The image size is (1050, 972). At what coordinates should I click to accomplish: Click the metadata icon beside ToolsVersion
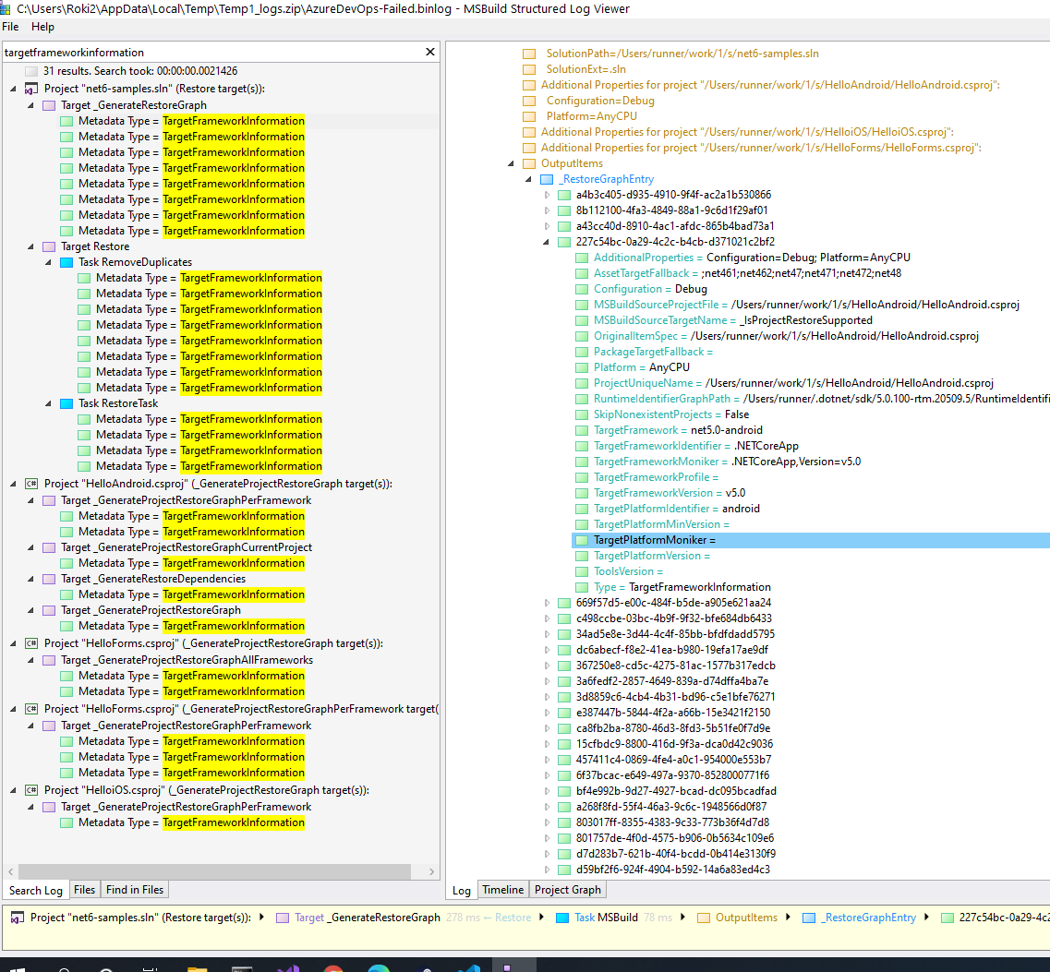[x=582, y=571]
